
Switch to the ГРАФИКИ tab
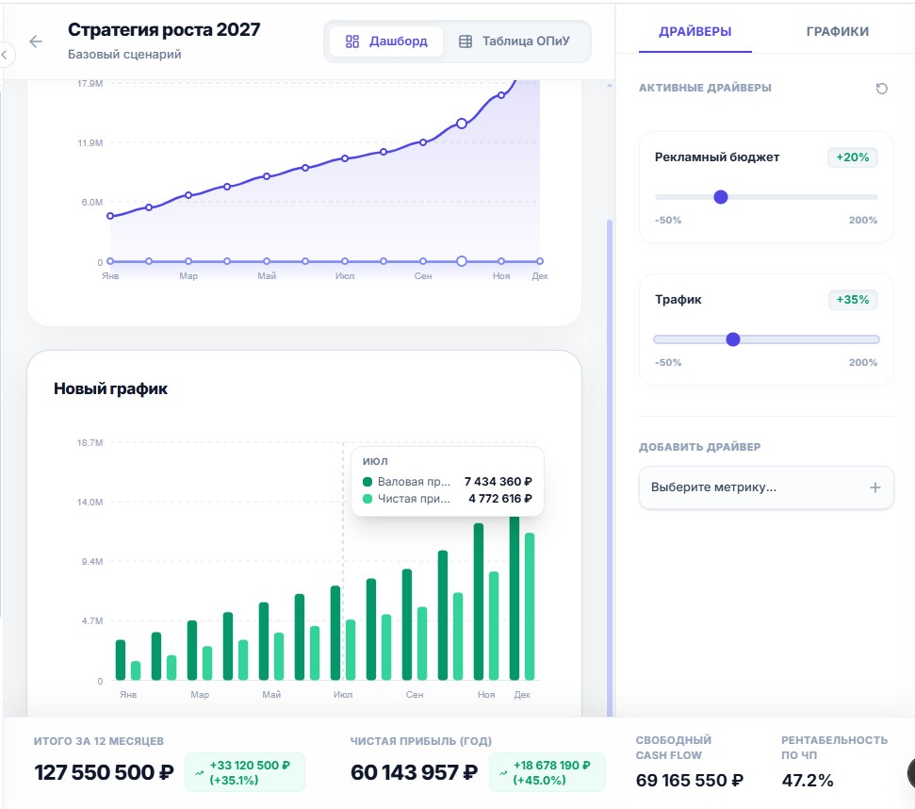click(x=838, y=31)
